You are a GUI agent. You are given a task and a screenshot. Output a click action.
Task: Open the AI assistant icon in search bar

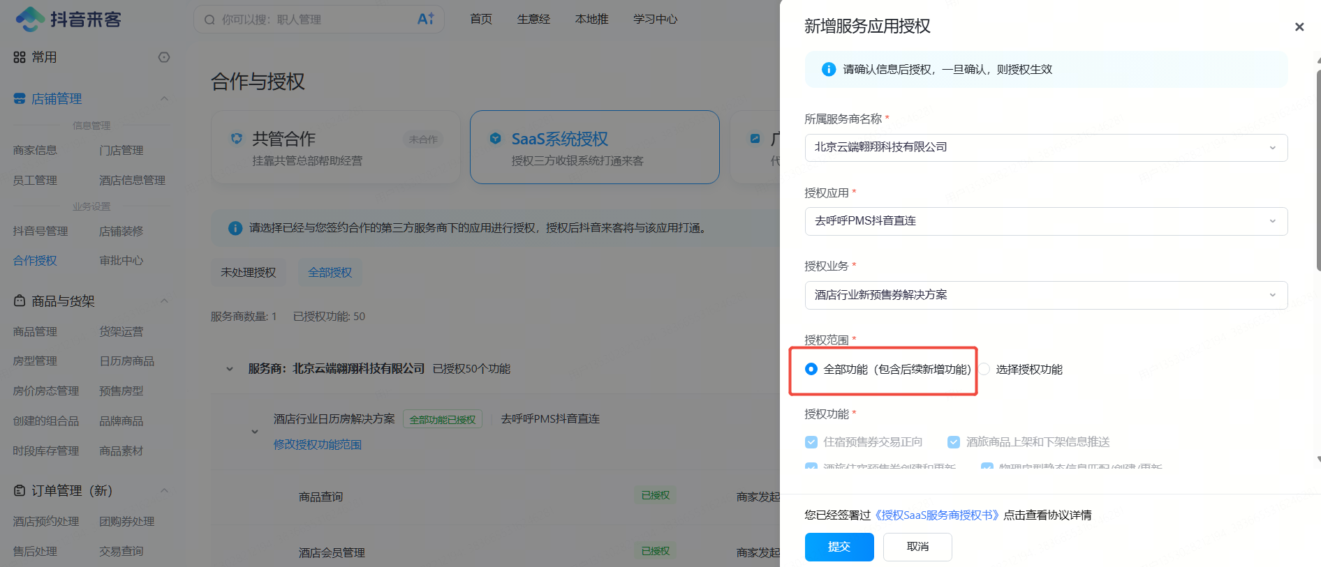426,19
